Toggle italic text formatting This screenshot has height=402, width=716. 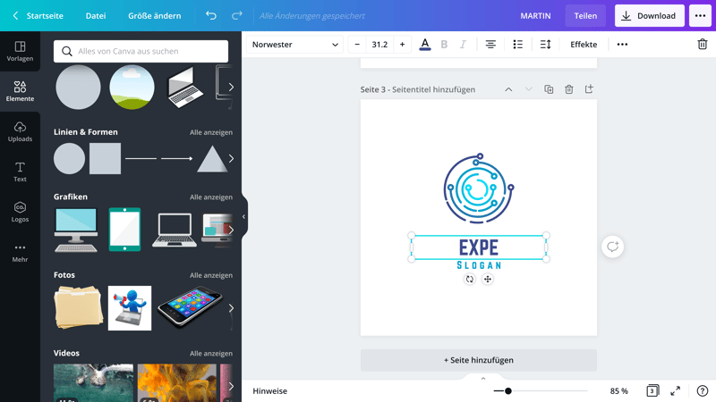[x=463, y=45]
